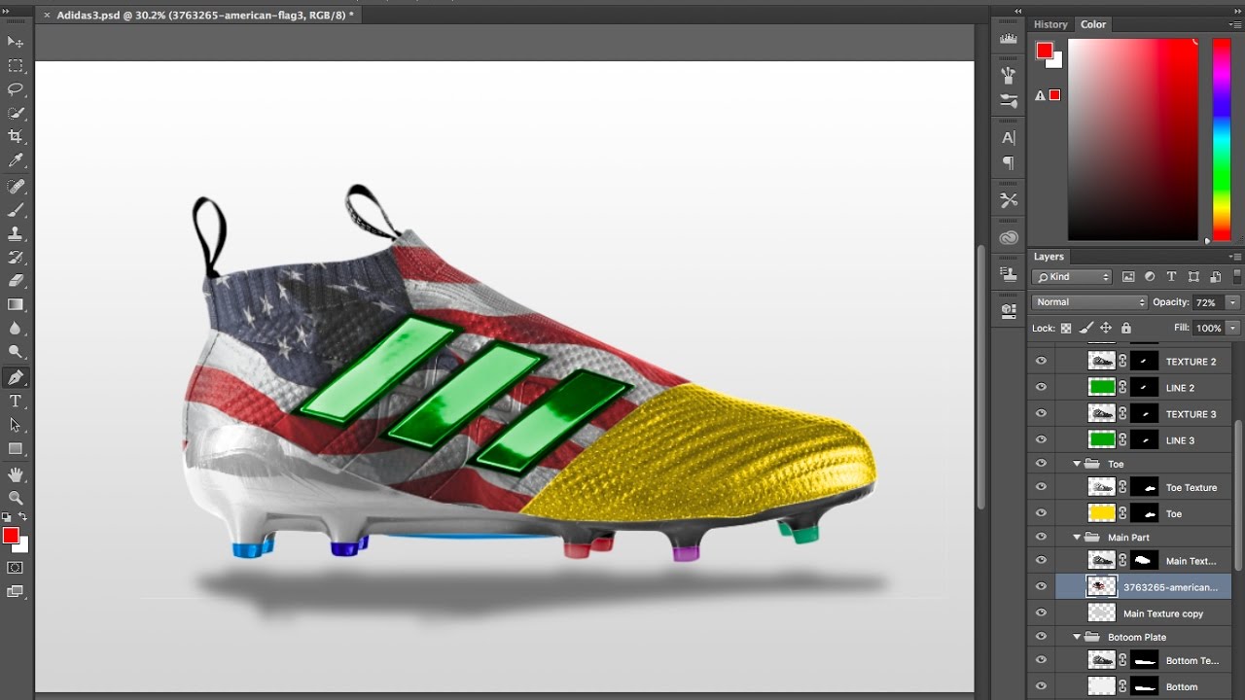
Task: Select the Horizontal Type tool
Action: [x=16, y=402]
